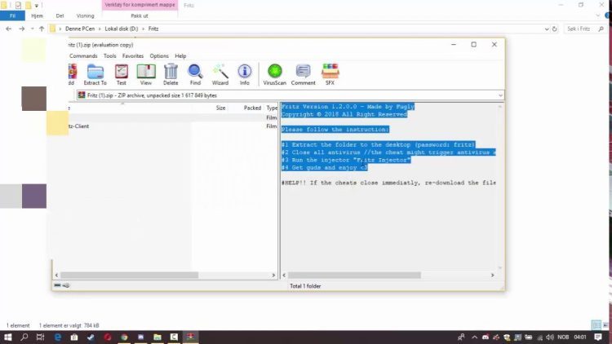Switch Explorer to details view
The image size is (612, 344).
point(596,324)
